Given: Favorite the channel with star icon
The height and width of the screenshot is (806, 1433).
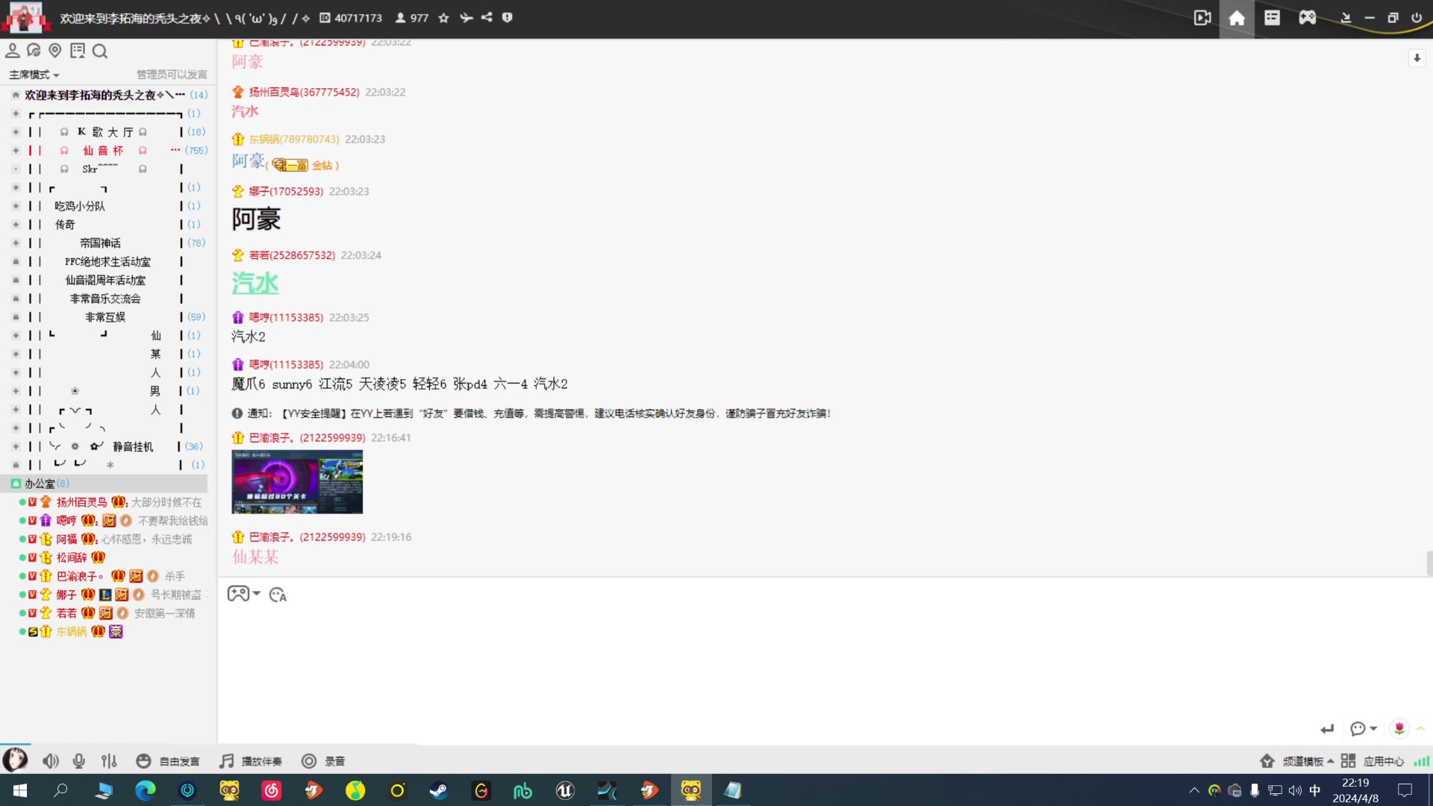Looking at the screenshot, I should [x=443, y=18].
